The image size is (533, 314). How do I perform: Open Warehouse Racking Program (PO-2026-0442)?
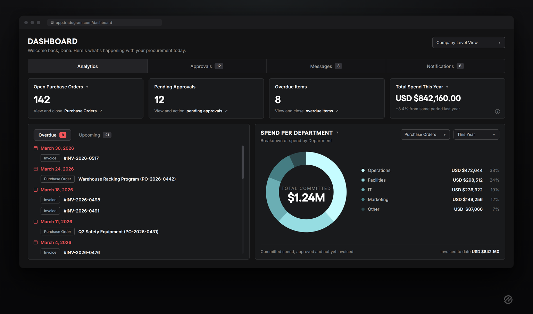click(127, 179)
